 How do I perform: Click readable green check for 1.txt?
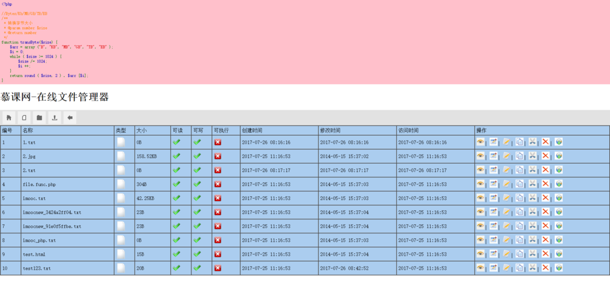pyautogui.click(x=176, y=142)
